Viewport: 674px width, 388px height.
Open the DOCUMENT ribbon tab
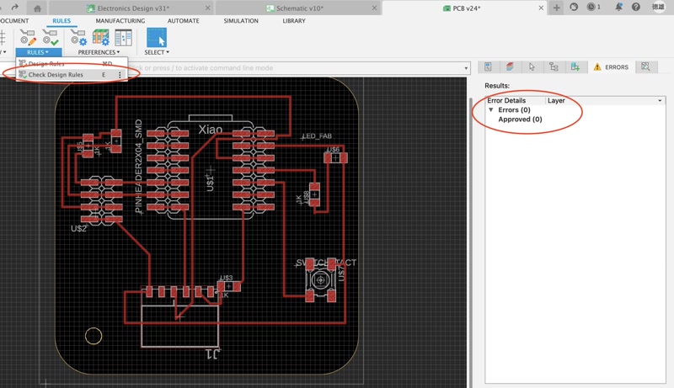tap(14, 20)
